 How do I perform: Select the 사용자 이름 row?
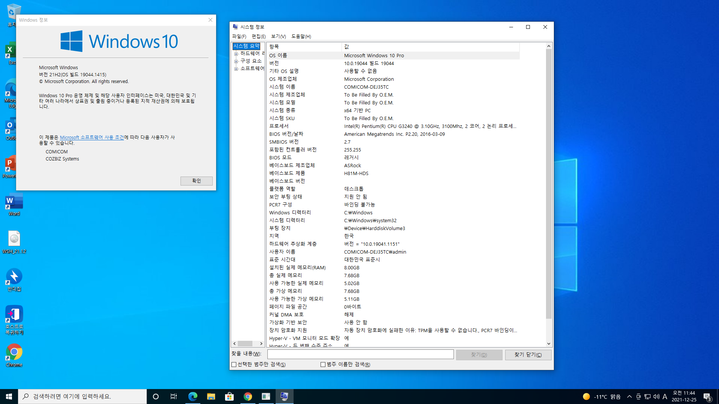[x=393, y=252]
